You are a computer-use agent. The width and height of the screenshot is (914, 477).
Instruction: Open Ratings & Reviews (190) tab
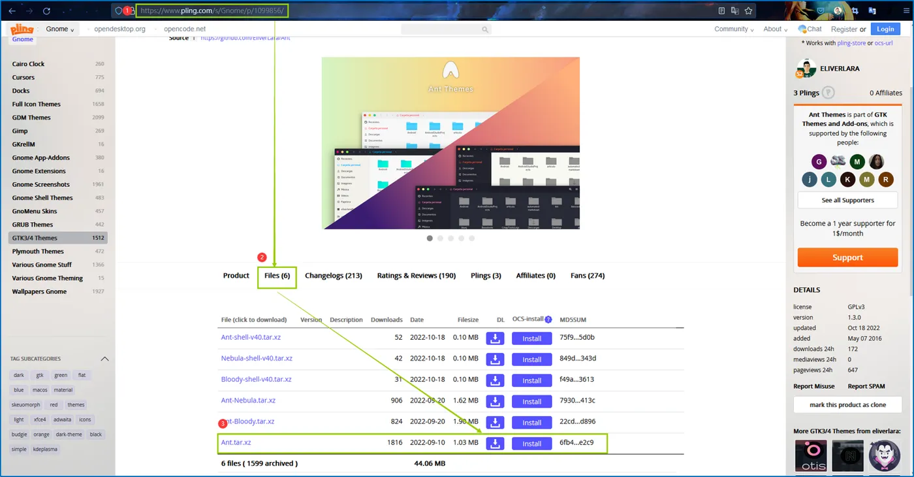pyautogui.click(x=417, y=276)
